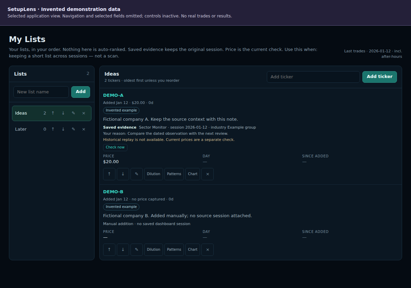Viewport: 411px width, 288px height.
Task: Click the Add ticker button
Action: (x=379, y=77)
